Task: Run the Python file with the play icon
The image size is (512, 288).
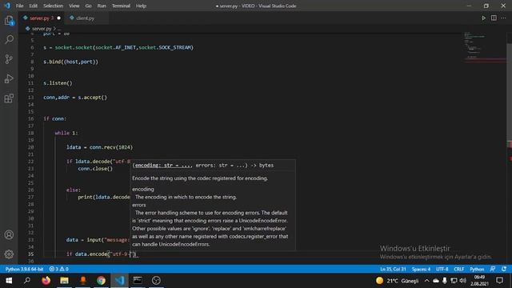Action: tap(483, 18)
